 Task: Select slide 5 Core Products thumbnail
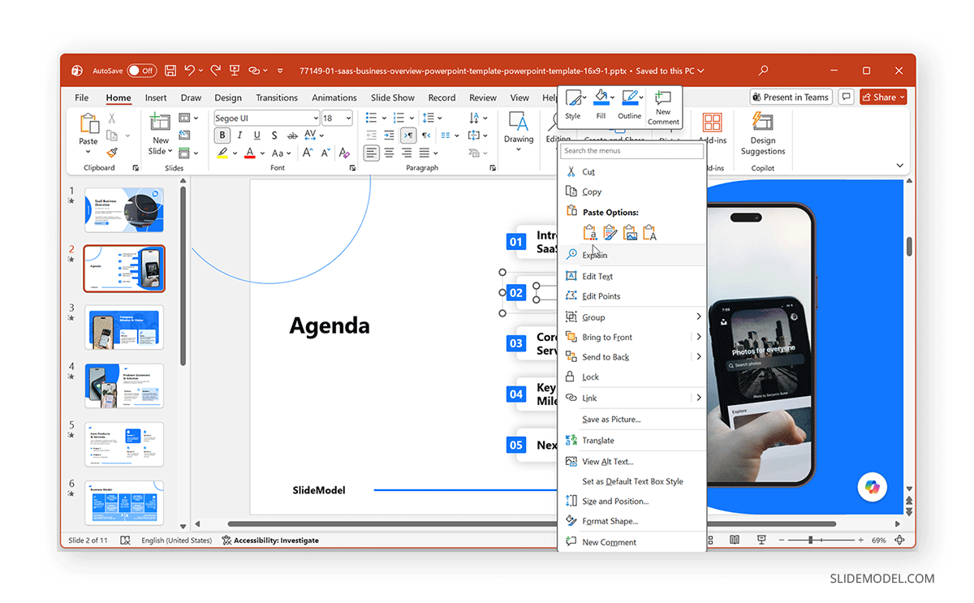(x=124, y=444)
